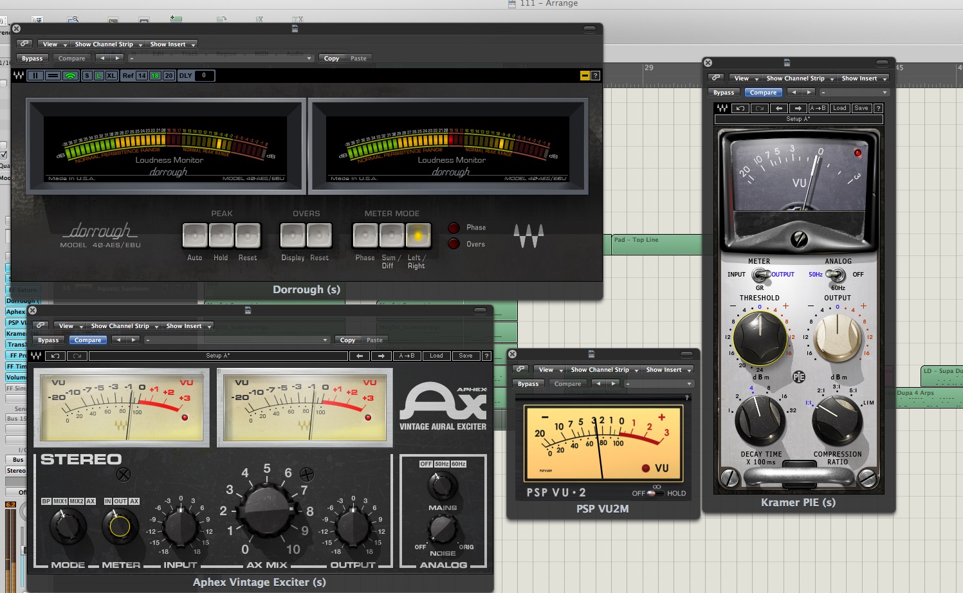963x593 pixels.
Task: Open the View menu in Aphex window
Action: 69,326
